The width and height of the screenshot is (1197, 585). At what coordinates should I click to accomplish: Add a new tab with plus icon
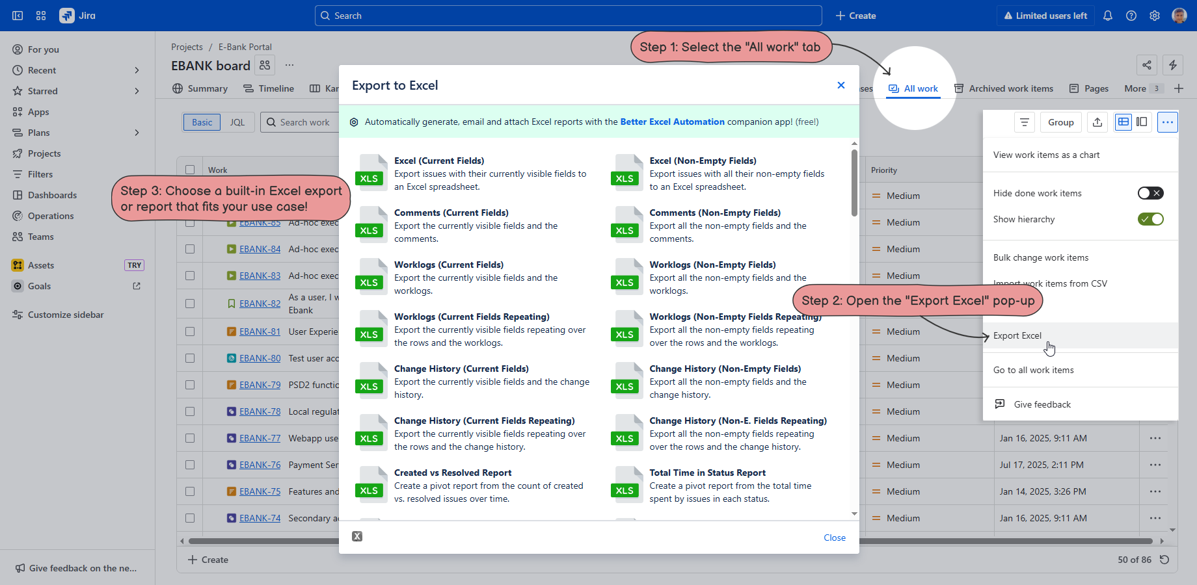tap(1179, 88)
